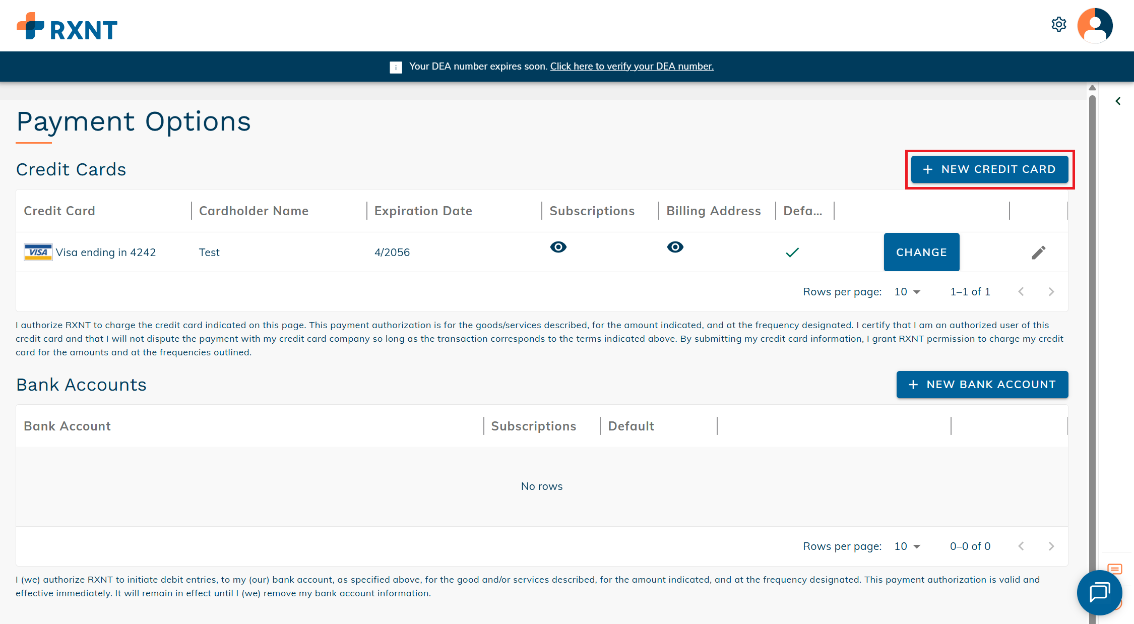View subscriptions for the Visa card
This screenshot has height=624, width=1134.
(x=558, y=247)
